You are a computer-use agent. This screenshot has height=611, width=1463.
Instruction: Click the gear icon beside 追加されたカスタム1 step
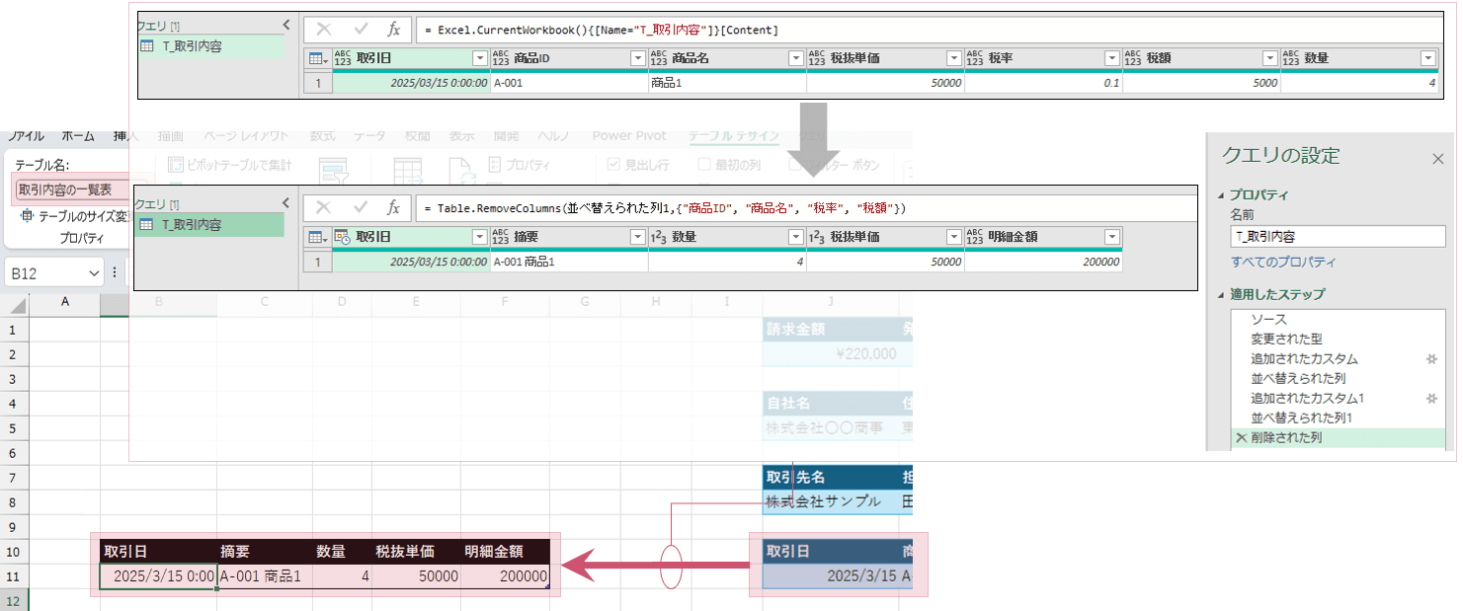tap(1431, 398)
